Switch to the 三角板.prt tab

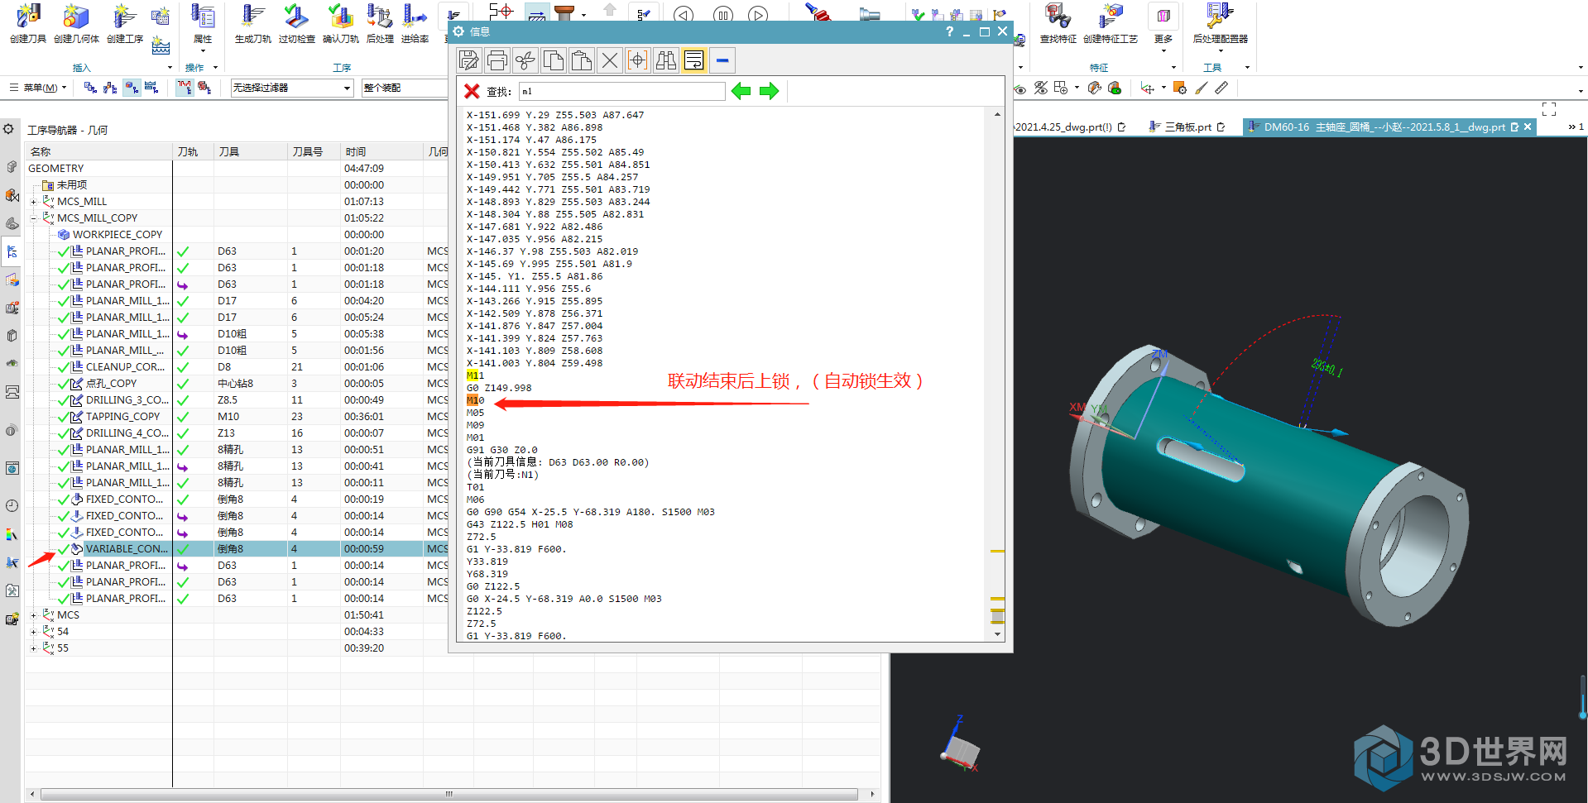1187,127
